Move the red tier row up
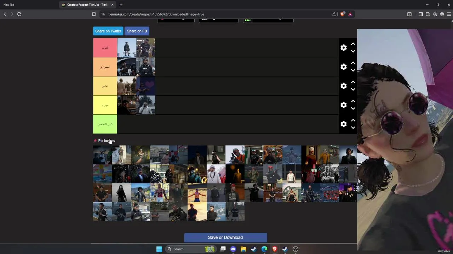The height and width of the screenshot is (254, 453). pos(353,44)
